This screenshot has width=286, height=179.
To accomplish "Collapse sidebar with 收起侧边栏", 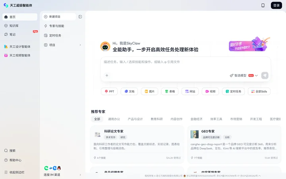I will [20, 172].
